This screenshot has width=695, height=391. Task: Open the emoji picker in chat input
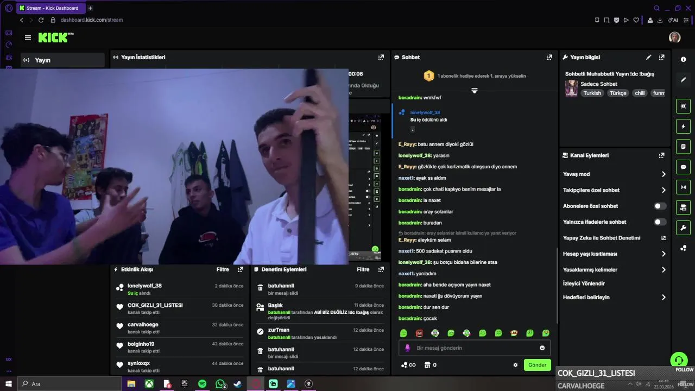point(542,348)
